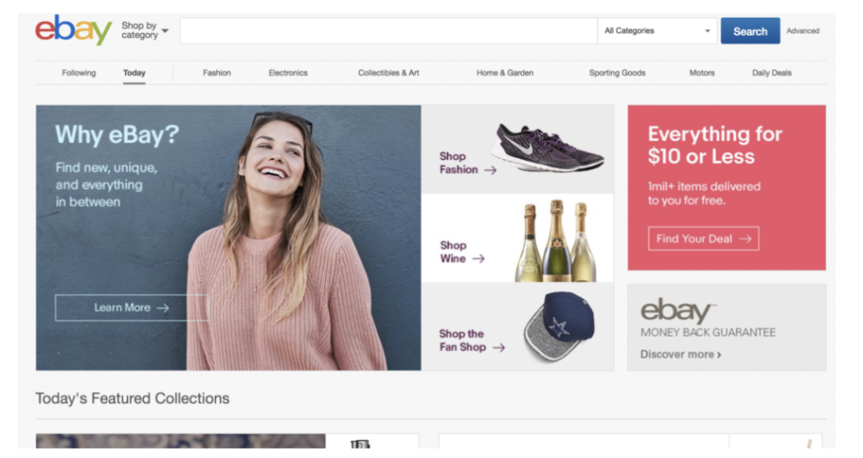863x458 pixels.
Task: Click Discover more link
Action: pos(681,354)
